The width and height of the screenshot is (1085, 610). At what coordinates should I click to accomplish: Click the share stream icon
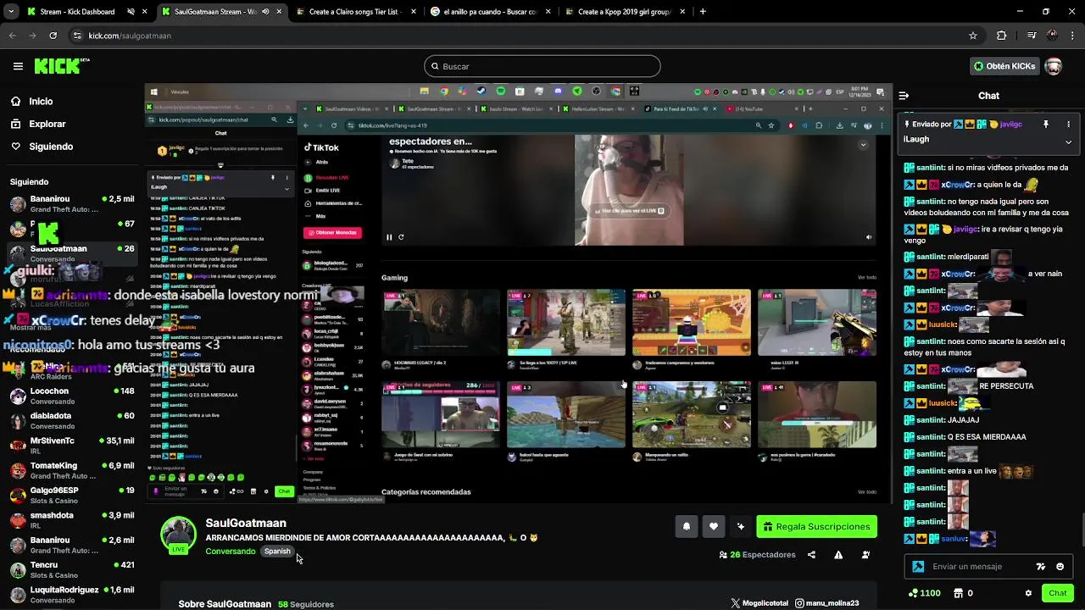click(x=811, y=555)
